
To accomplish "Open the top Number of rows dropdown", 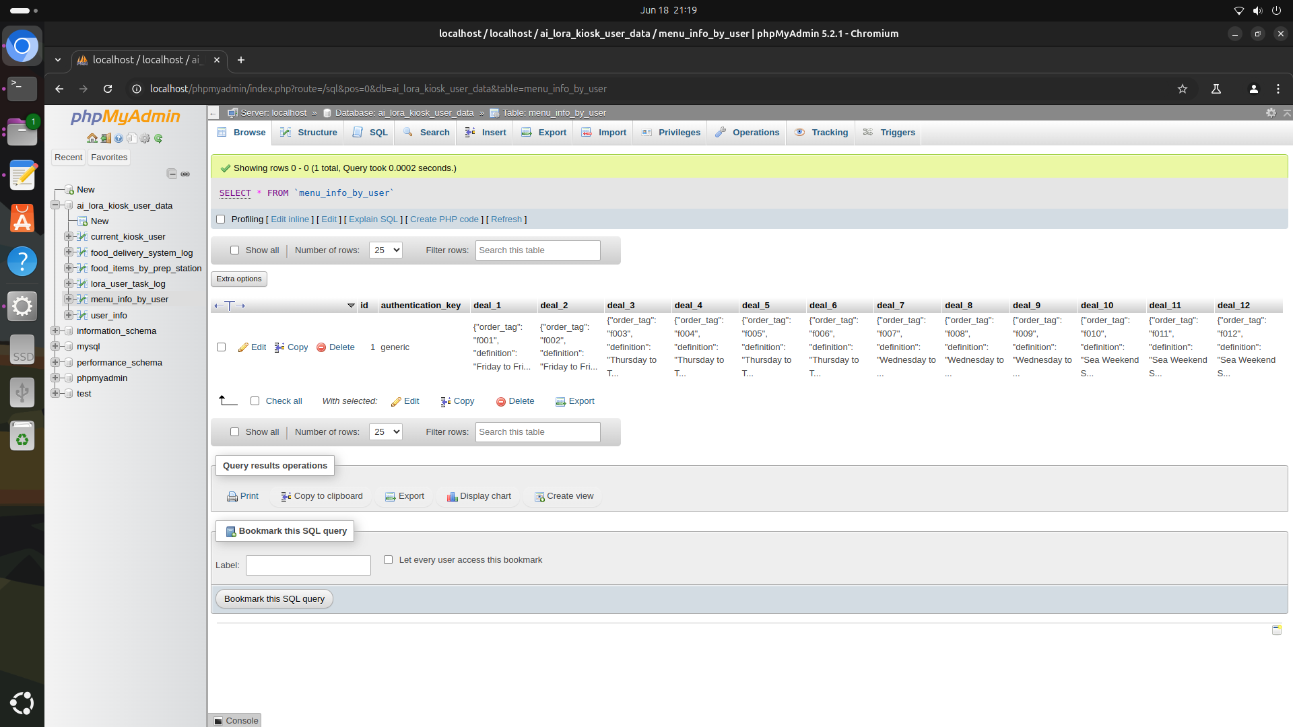I will click(385, 250).
